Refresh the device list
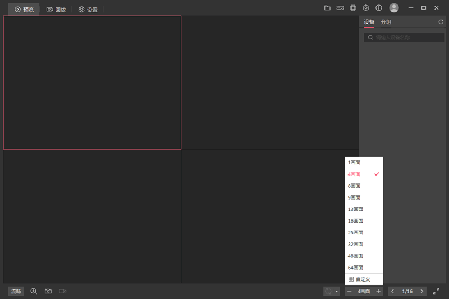 tap(441, 22)
